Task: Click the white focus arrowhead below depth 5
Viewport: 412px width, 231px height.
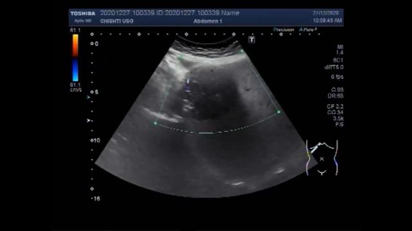Action: click(x=89, y=121)
